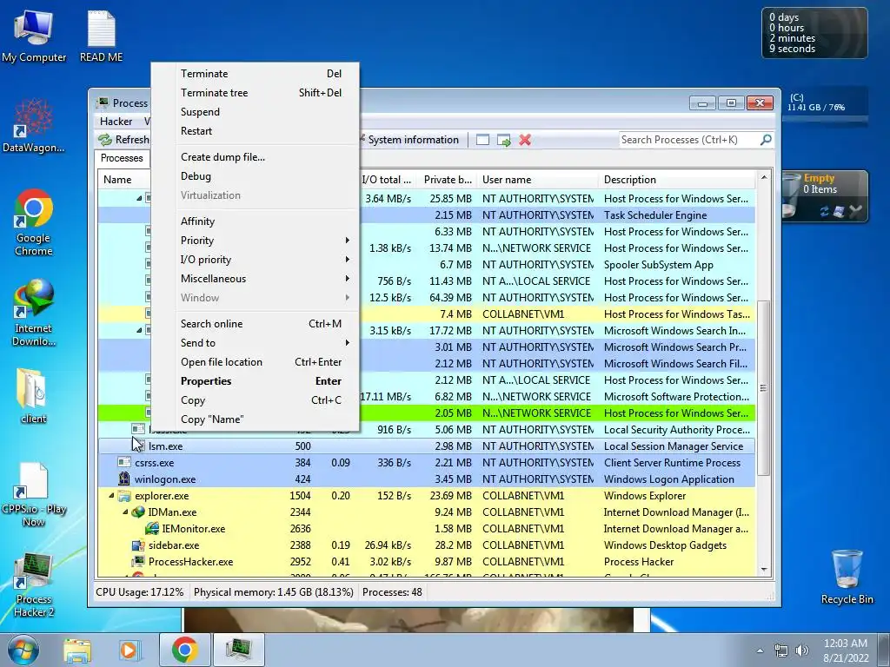Collapse the explorer.exe tree node
This screenshot has height=667, width=890.
(111, 496)
